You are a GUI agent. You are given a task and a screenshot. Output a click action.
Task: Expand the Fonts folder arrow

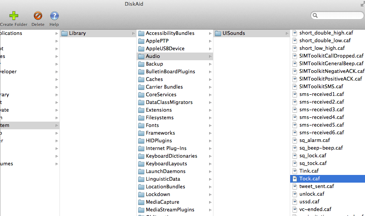pos(210,125)
